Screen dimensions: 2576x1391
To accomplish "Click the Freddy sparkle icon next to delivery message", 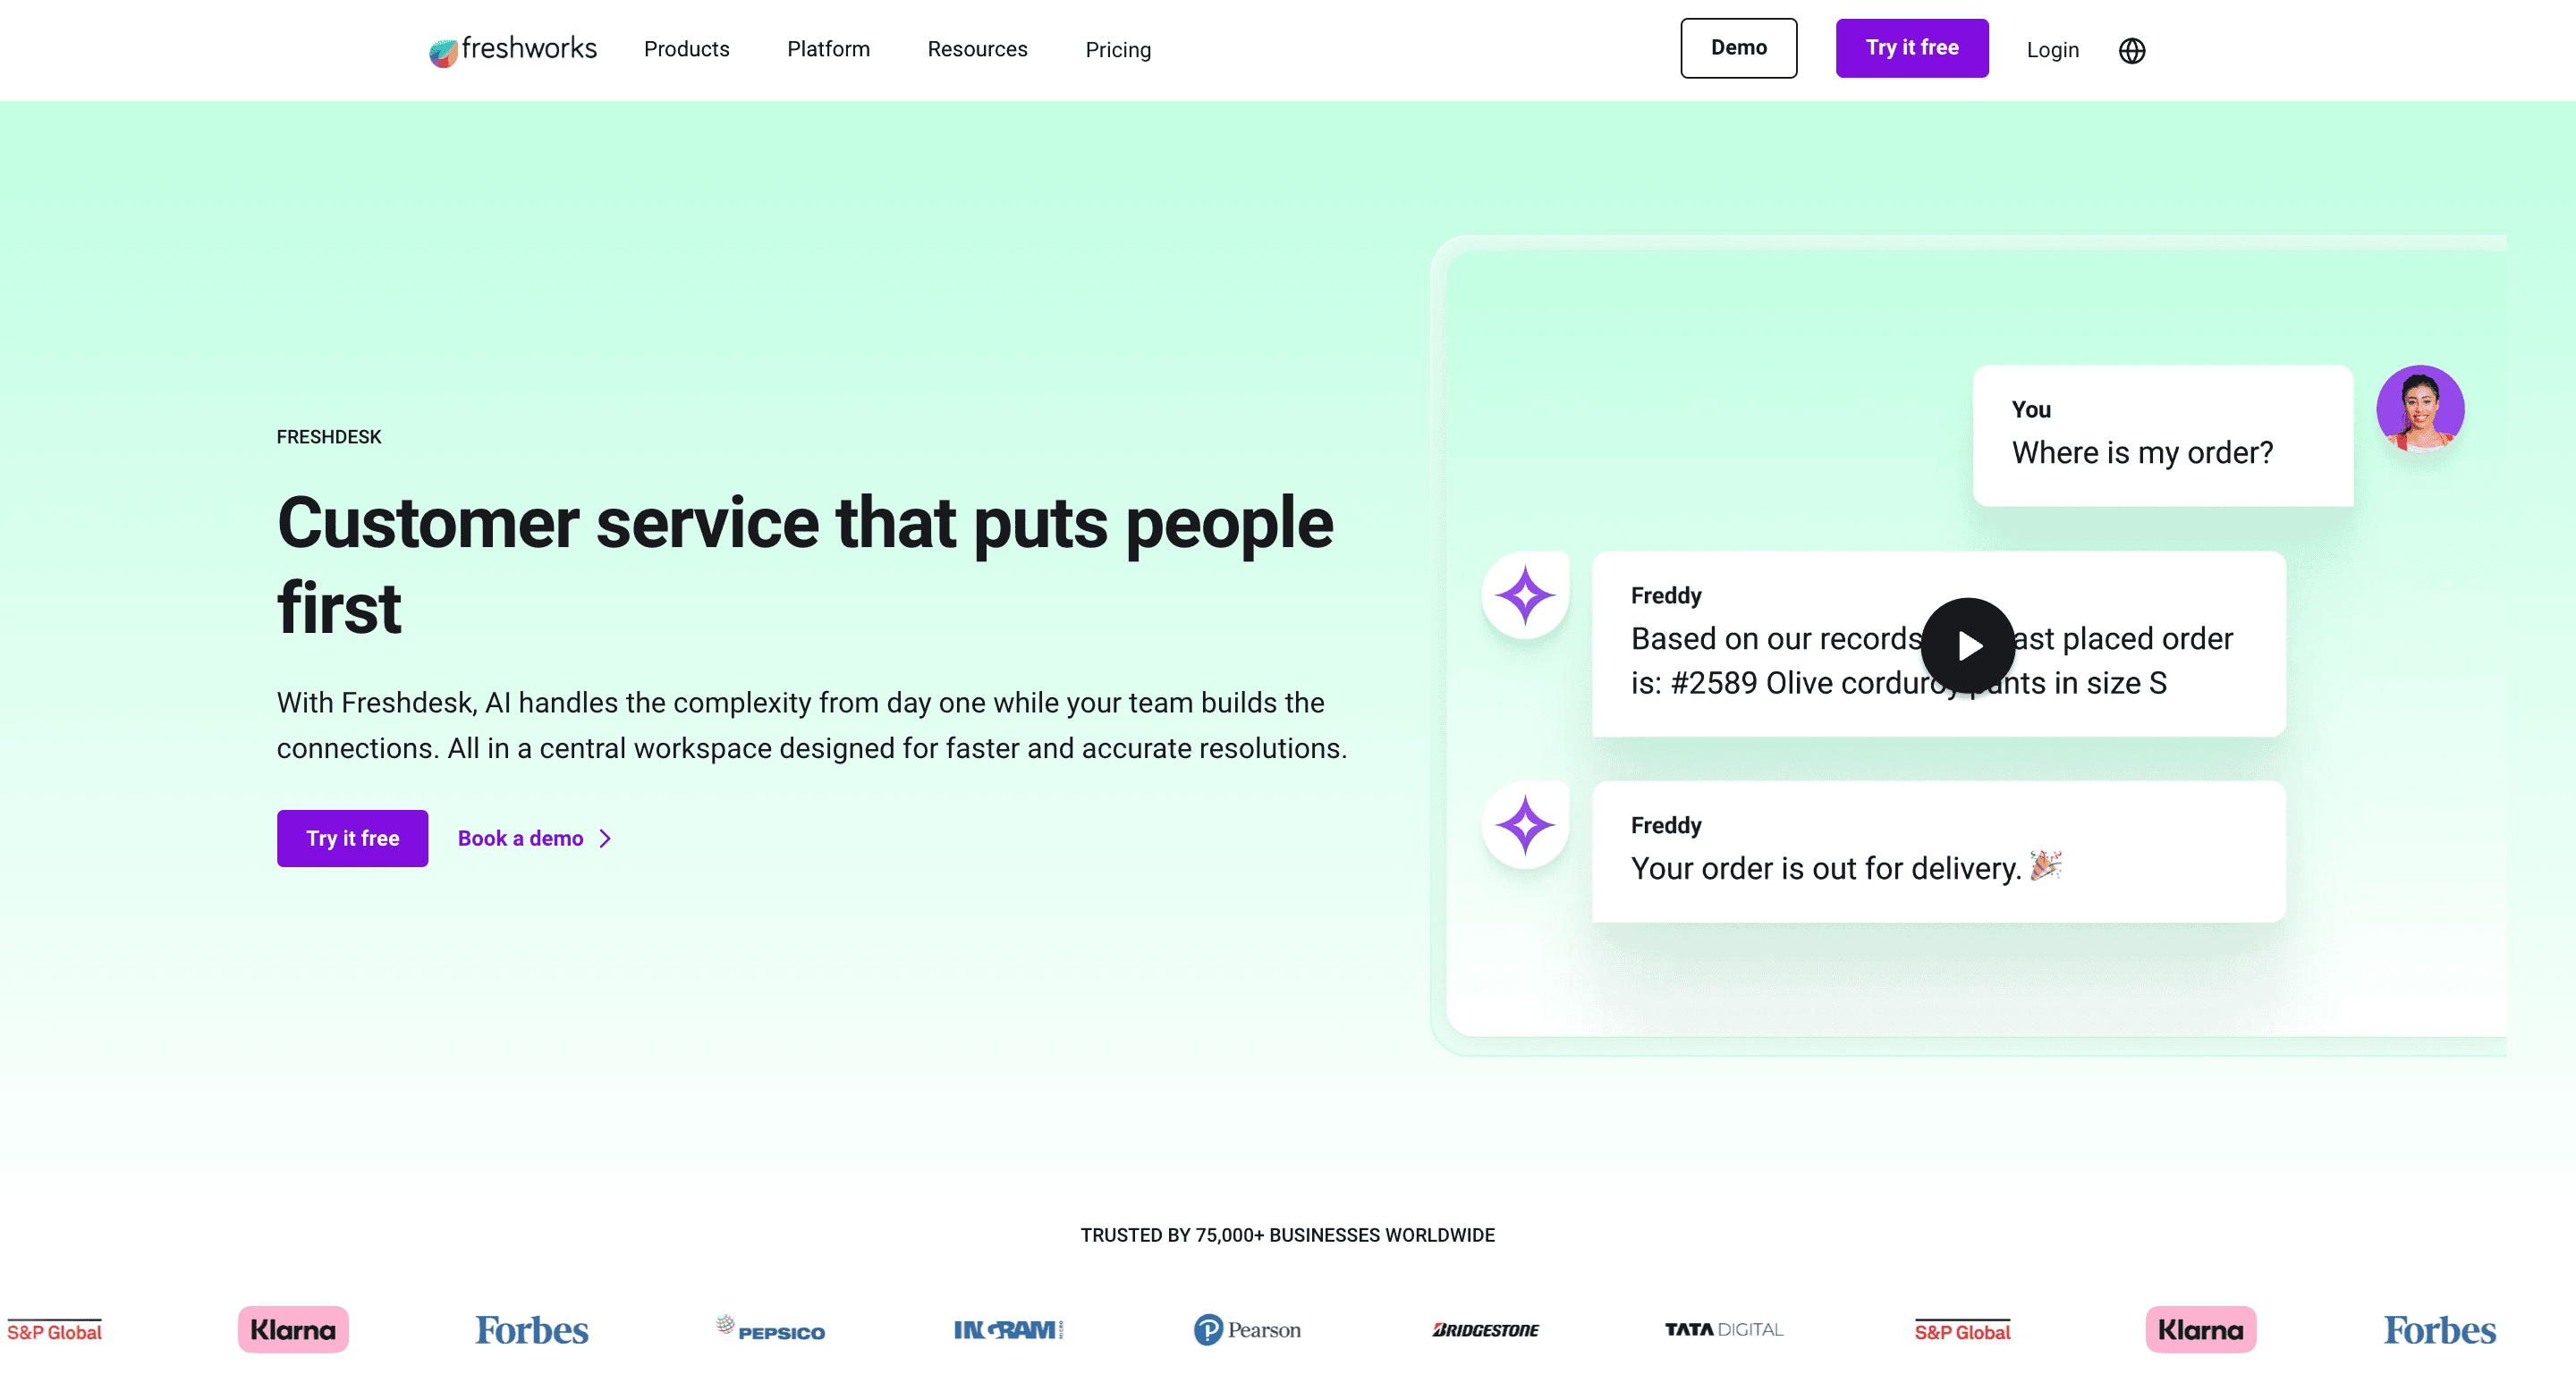I will pos(1524,824).
